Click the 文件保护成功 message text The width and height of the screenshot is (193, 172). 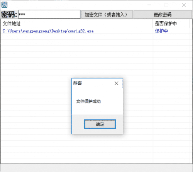coord(88,101)
